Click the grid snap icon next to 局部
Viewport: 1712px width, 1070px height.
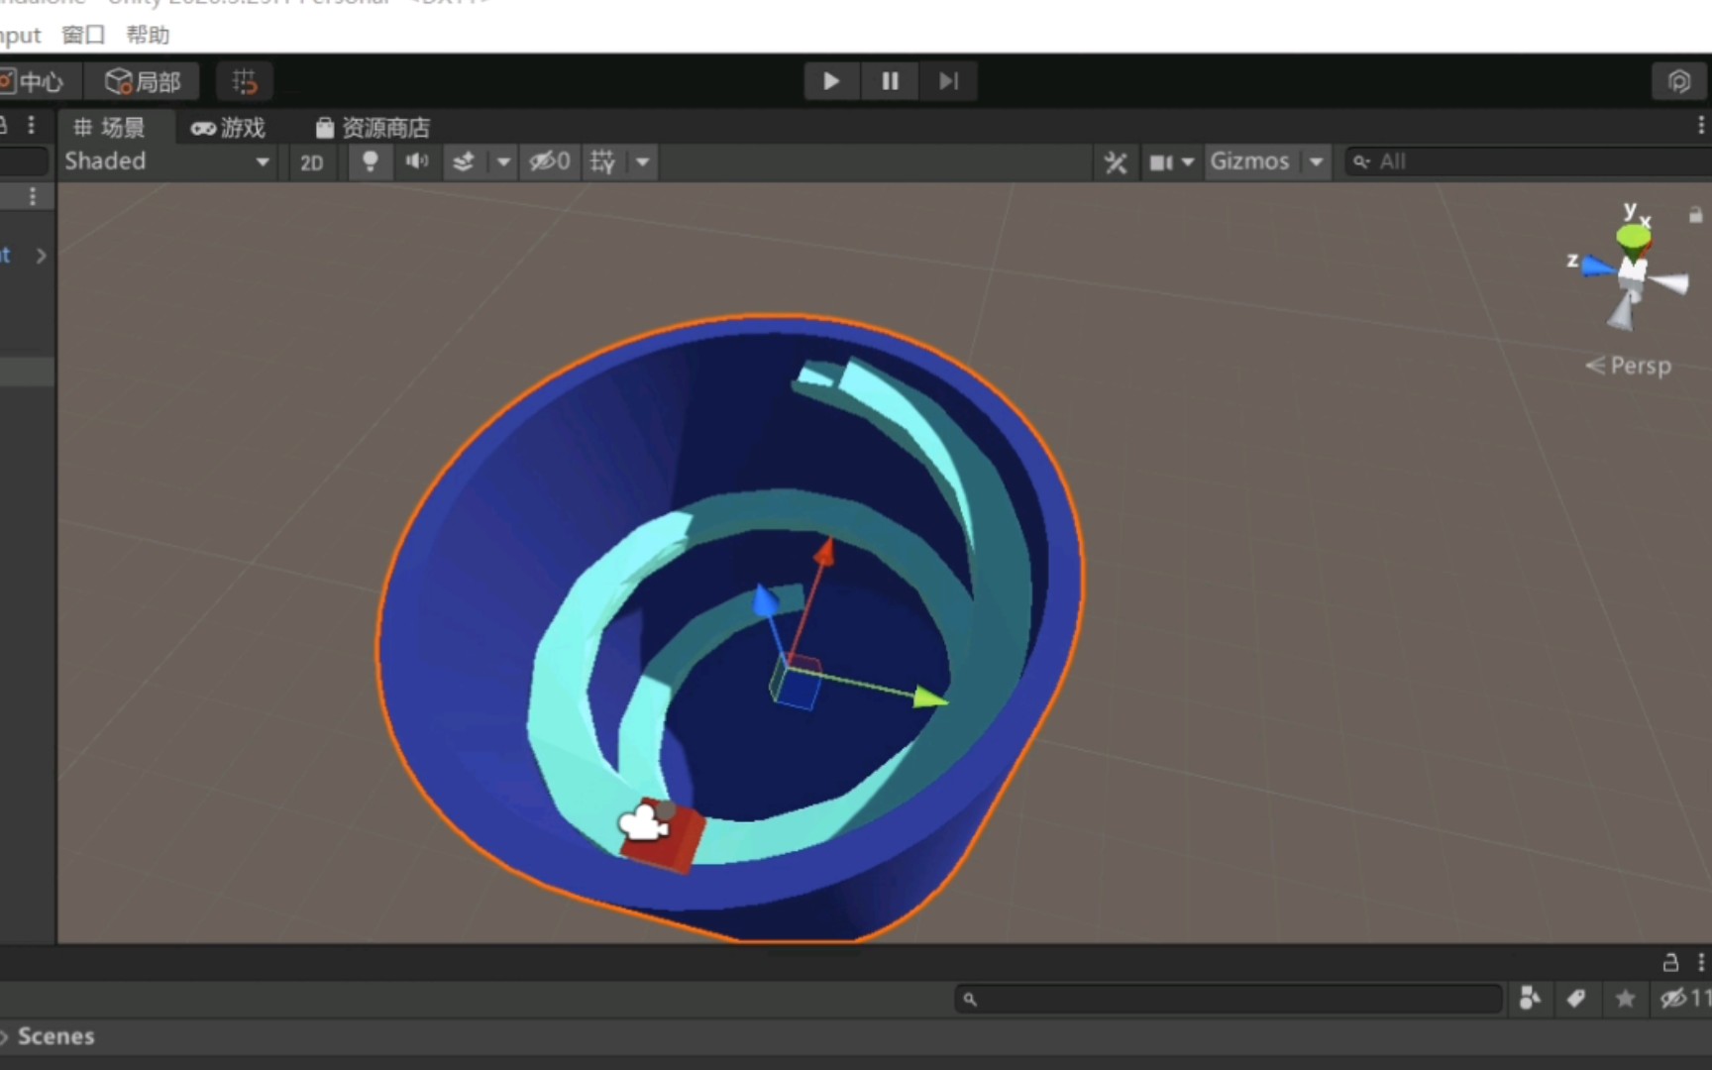[244, 81]
